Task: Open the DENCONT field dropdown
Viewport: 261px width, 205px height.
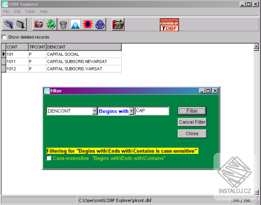Action: pyautogui.click(x=94, y=111)
